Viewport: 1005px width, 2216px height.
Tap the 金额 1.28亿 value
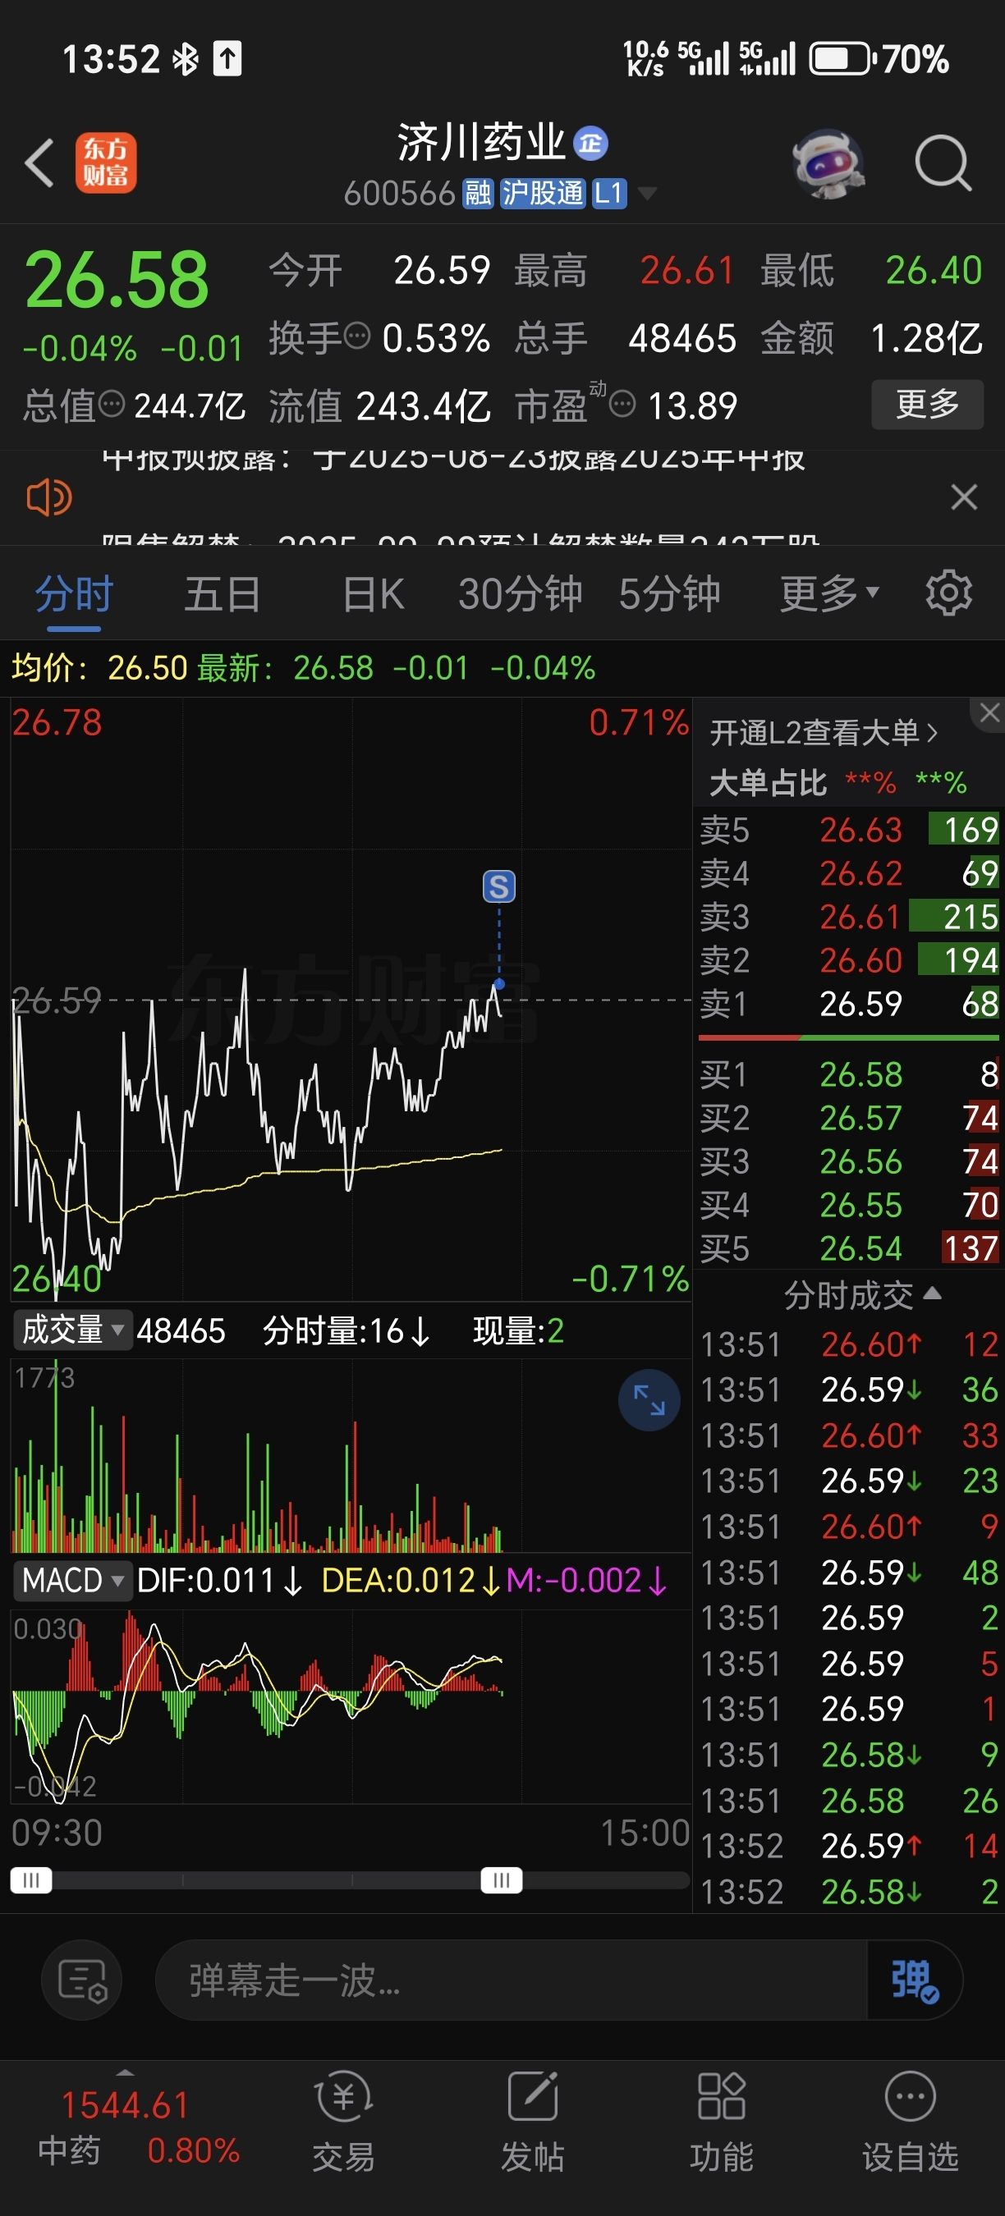point(926,338)
